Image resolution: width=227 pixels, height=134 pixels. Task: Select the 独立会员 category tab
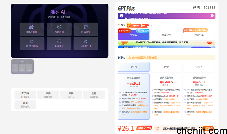tap(199, 35)
